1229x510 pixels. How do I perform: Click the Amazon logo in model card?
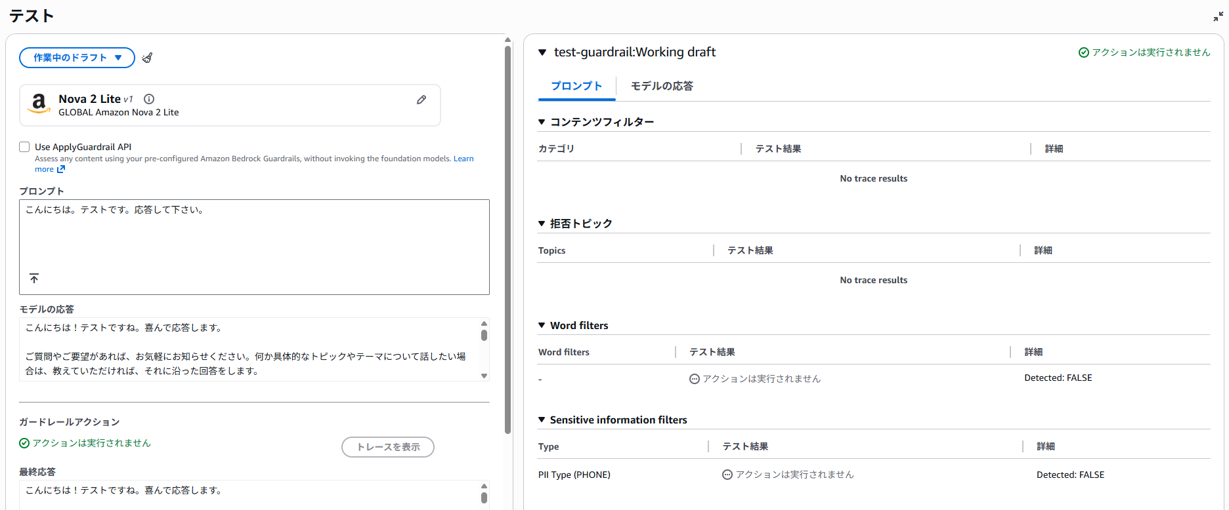pyautogui.click(x=39, y=104)
